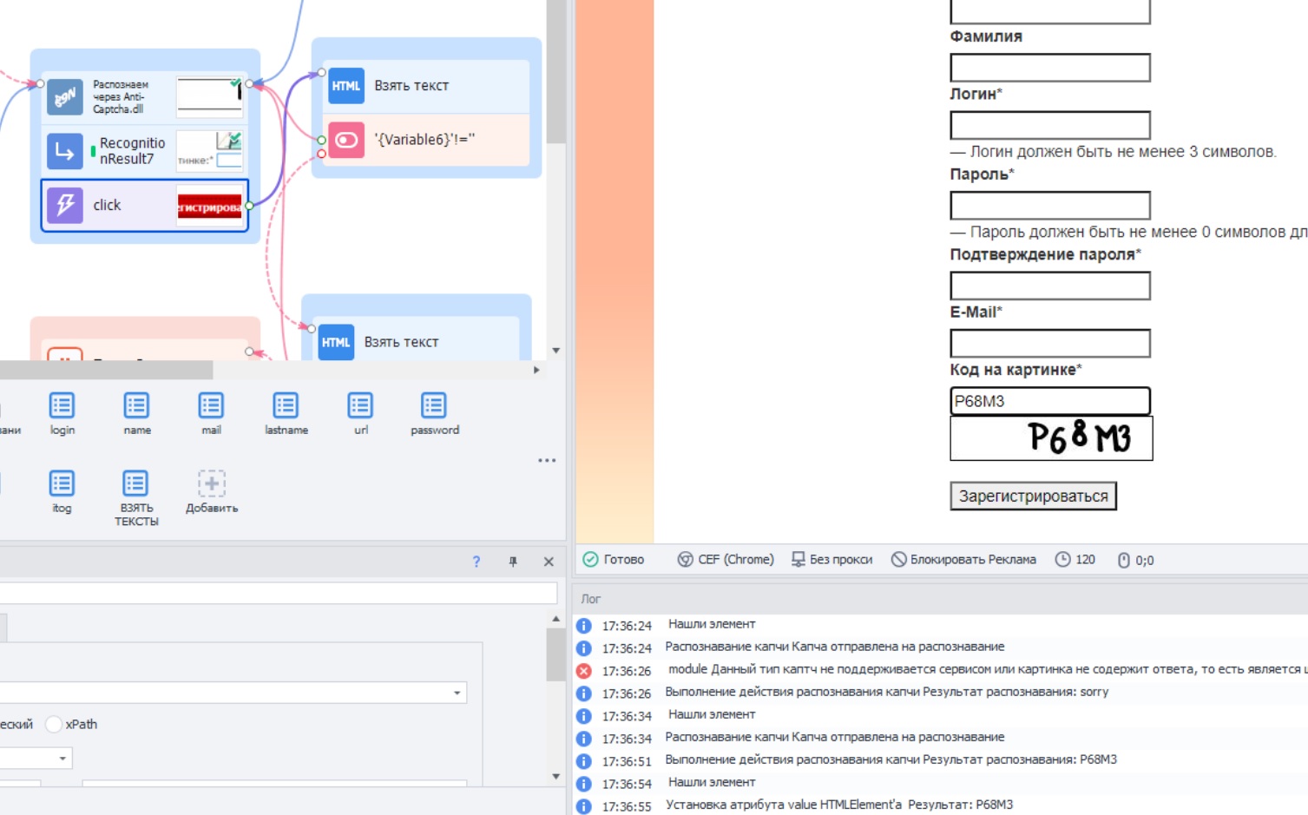
Task: Open the help question mark icon
Action: coord(477,562)
